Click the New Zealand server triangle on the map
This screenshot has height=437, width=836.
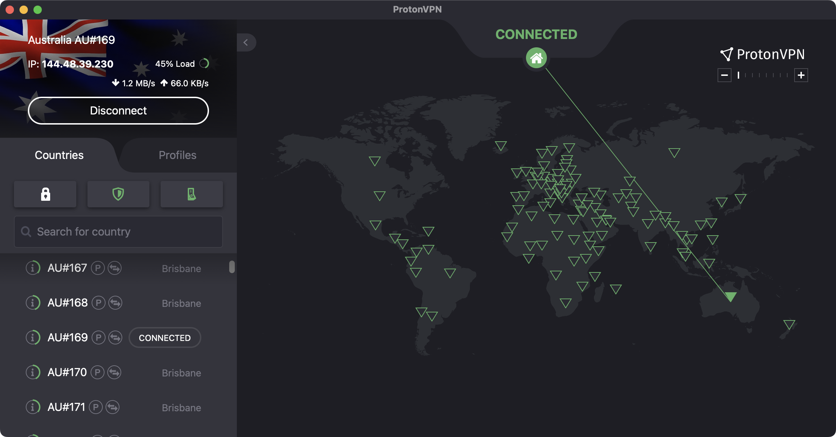(789, 324)
